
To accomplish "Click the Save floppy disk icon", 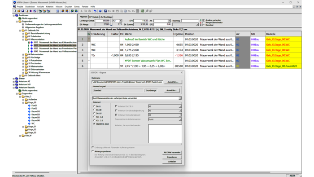I will click(22, 11).
